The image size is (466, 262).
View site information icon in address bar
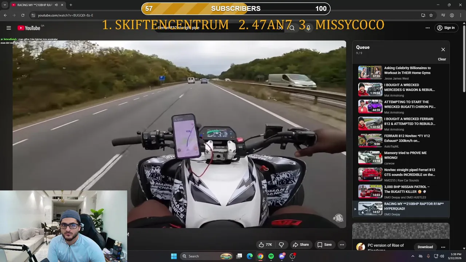coord(33,15)
